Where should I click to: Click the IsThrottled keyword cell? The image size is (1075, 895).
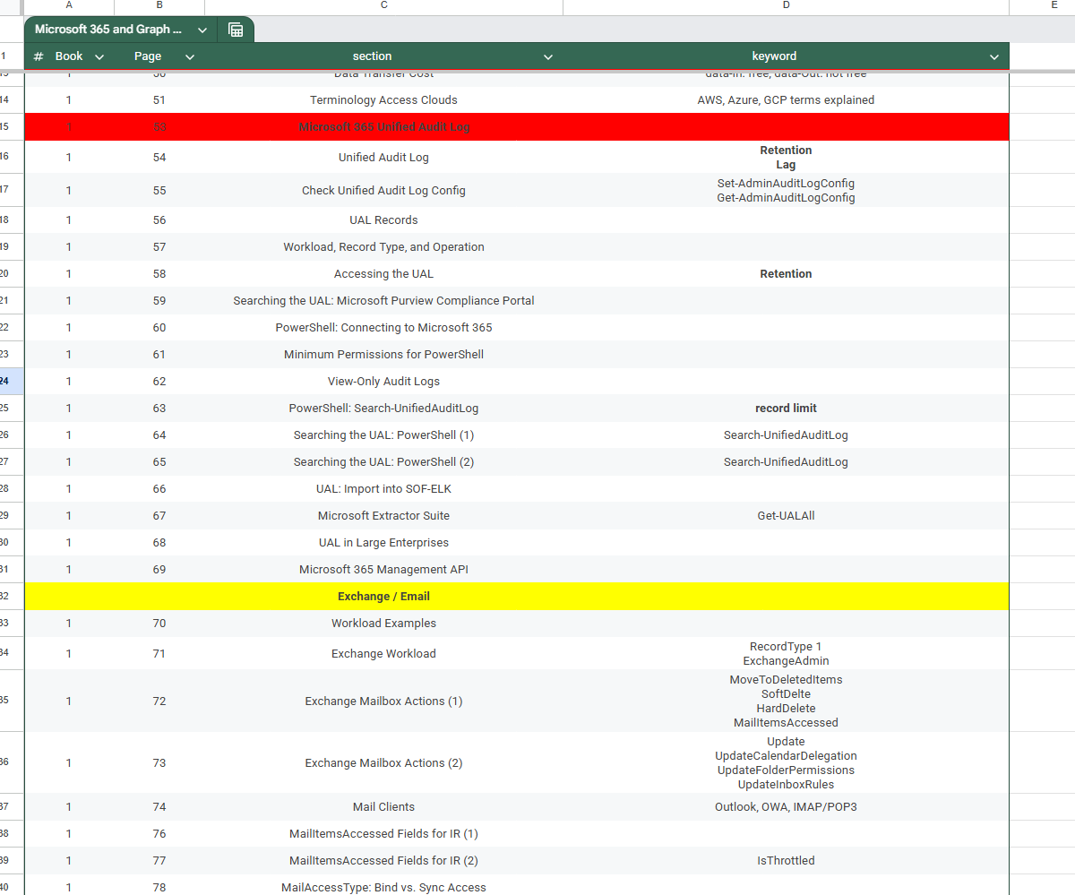tap(786, 861)
